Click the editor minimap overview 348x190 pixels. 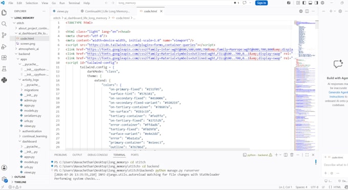pos(305,85)
